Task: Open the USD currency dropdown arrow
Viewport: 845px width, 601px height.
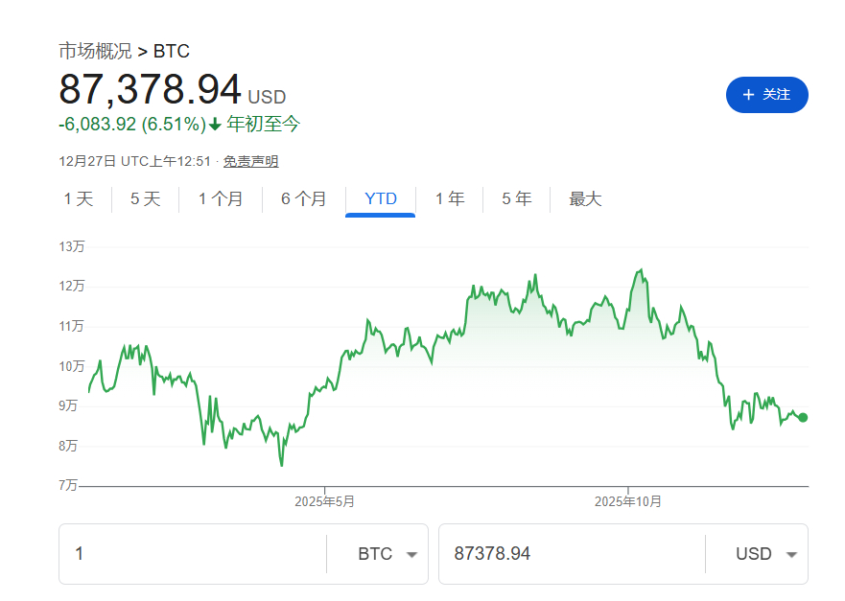Action: click(791, 554)
